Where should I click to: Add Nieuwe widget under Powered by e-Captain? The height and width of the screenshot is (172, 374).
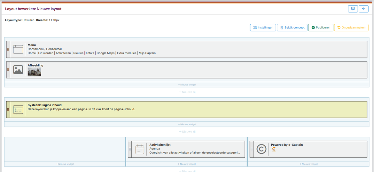click(x=308, y=164)
